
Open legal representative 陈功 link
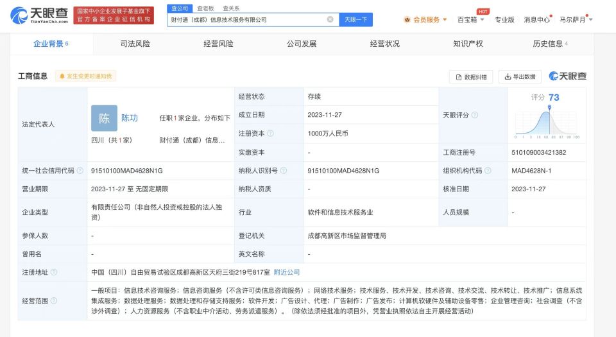(130, 118)
